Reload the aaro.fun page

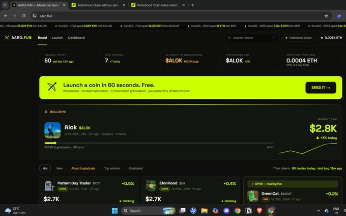click(x=23, y=16)
